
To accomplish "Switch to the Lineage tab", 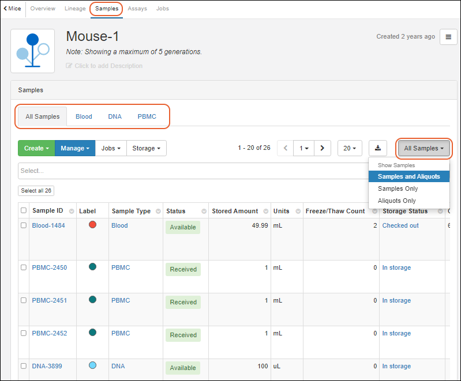I will (x=75, y=9).
